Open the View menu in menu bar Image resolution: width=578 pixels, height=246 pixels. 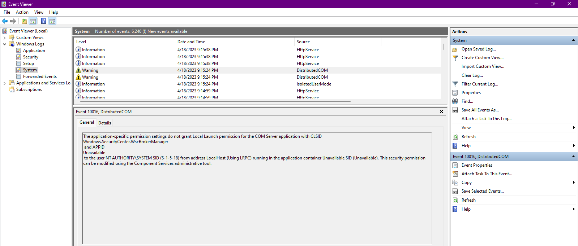[39, 12]
